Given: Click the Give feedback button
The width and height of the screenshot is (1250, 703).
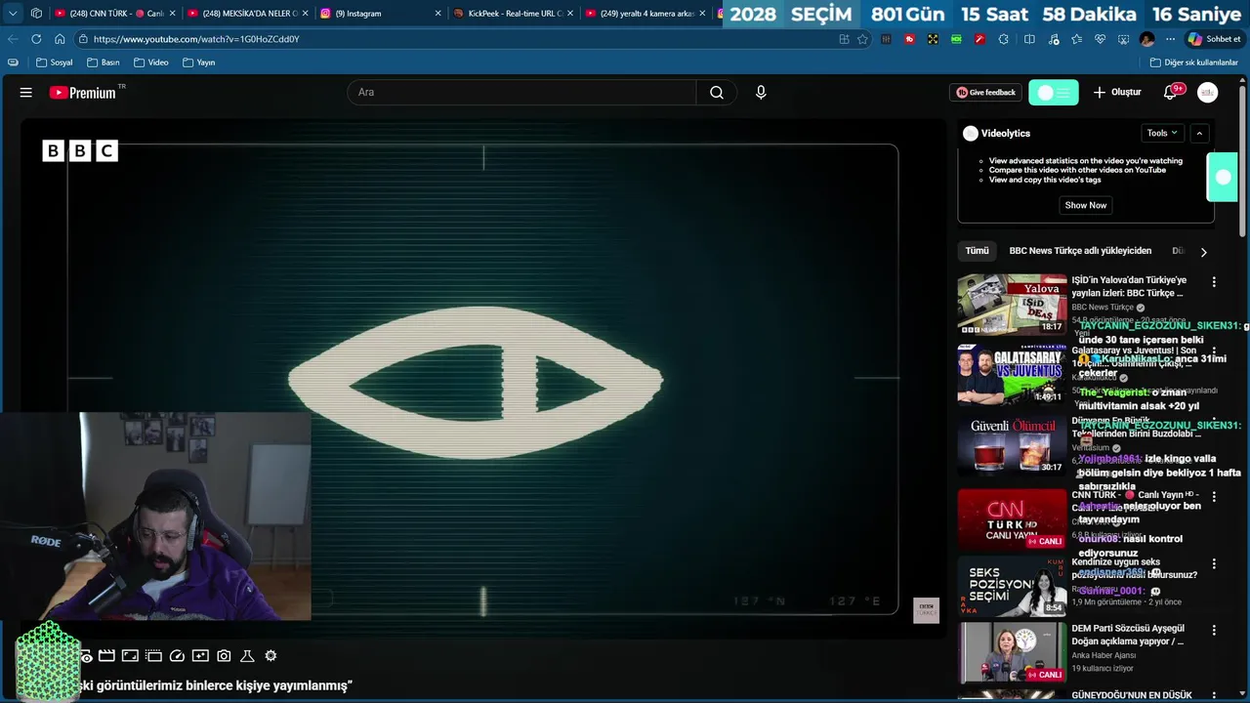Looking at the screenshot, I should (x=985, y=93).
